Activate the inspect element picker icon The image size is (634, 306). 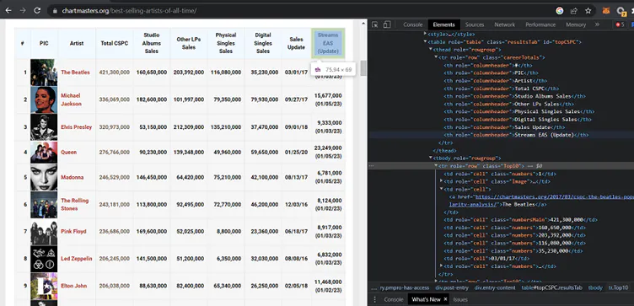coord(375,24)
